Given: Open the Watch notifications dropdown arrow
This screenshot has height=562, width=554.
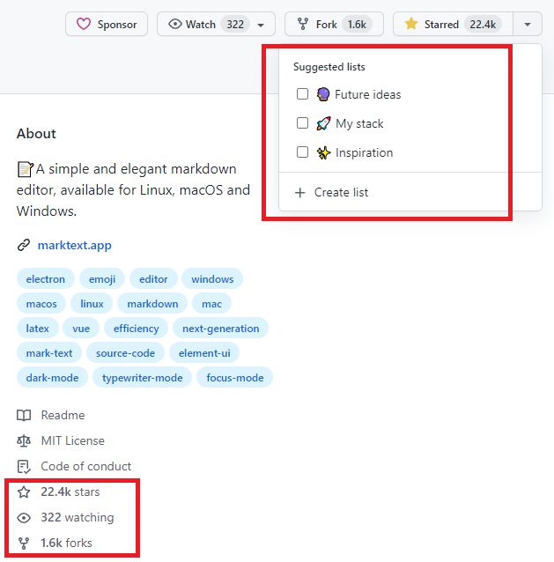Looking at the screenshot, I should coord(261,25).
